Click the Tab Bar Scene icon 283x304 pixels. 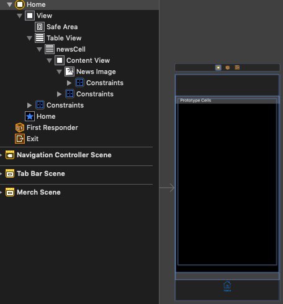click(x=10, y=173)
